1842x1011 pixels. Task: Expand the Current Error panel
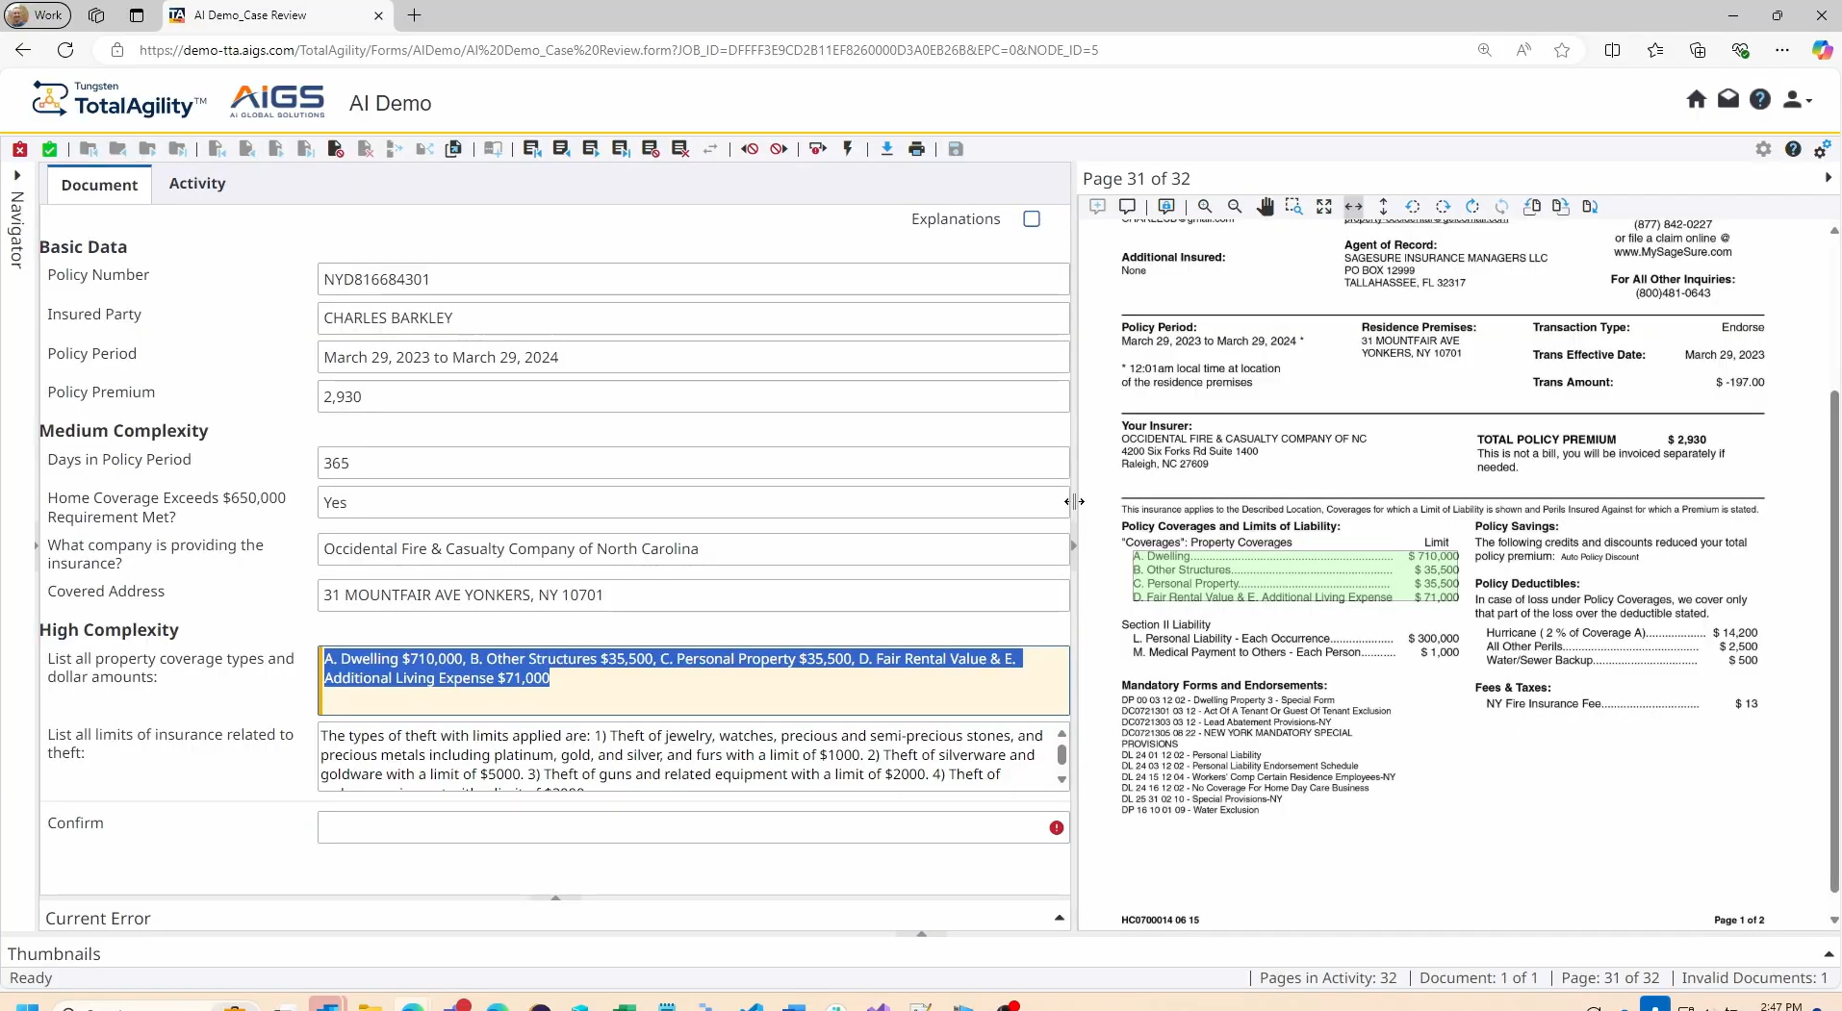pos(1059,919)
